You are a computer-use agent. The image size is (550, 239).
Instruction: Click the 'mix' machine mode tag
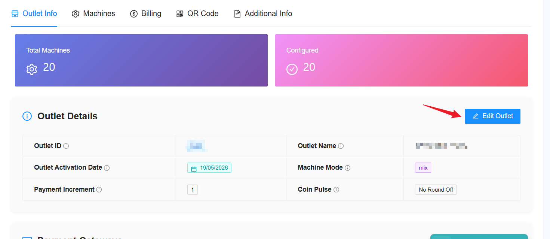423,168
